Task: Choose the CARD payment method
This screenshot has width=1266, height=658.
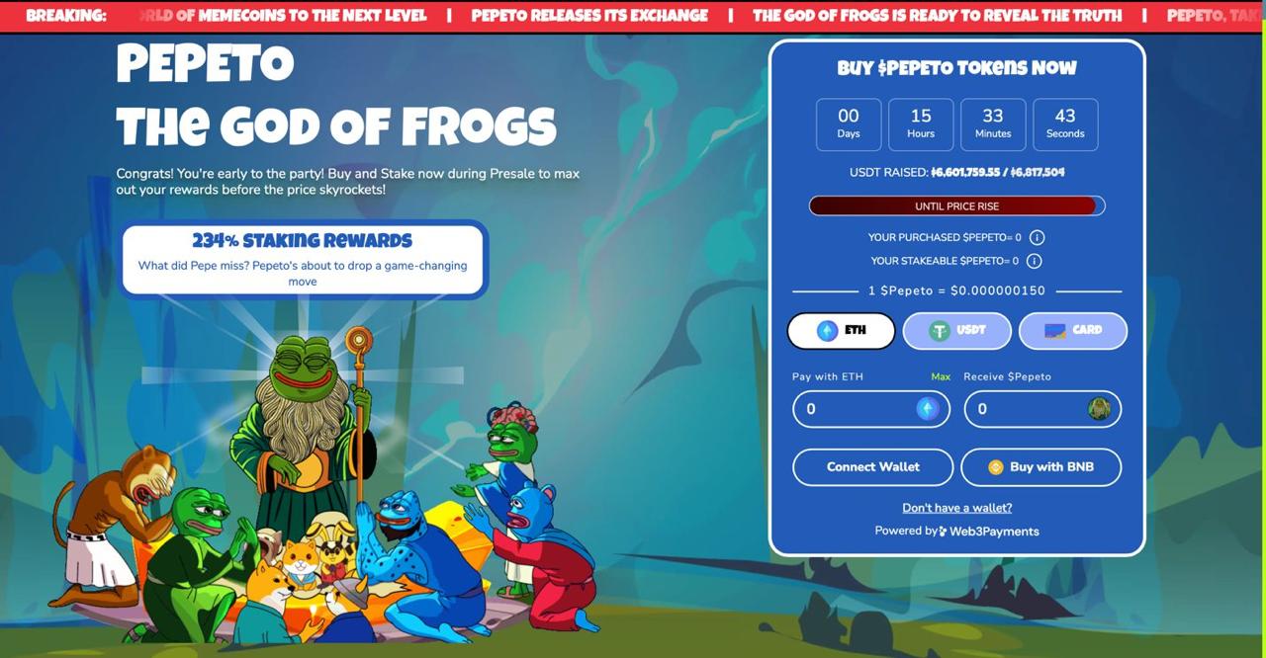Action: click(x=1073, y=331)
